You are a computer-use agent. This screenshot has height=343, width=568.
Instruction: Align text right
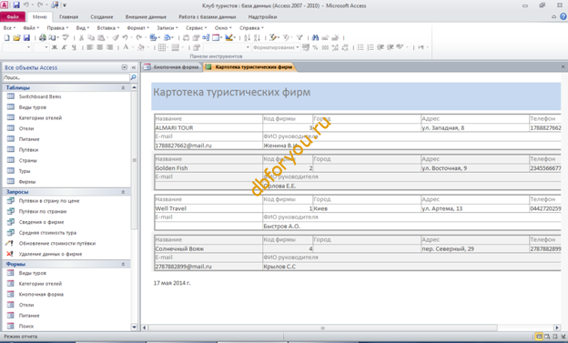click(x=109, y=47)
